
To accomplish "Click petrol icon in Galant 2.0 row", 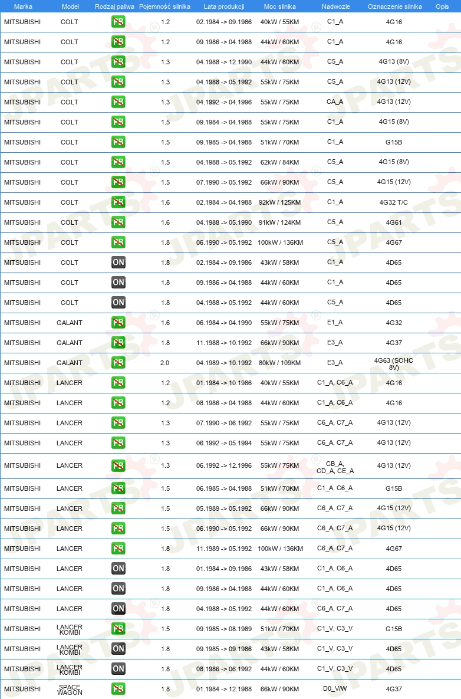I will click(x=118, y=363).
